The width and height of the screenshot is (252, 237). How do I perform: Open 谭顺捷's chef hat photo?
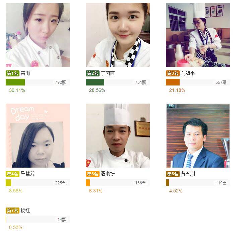click(118, 135)
